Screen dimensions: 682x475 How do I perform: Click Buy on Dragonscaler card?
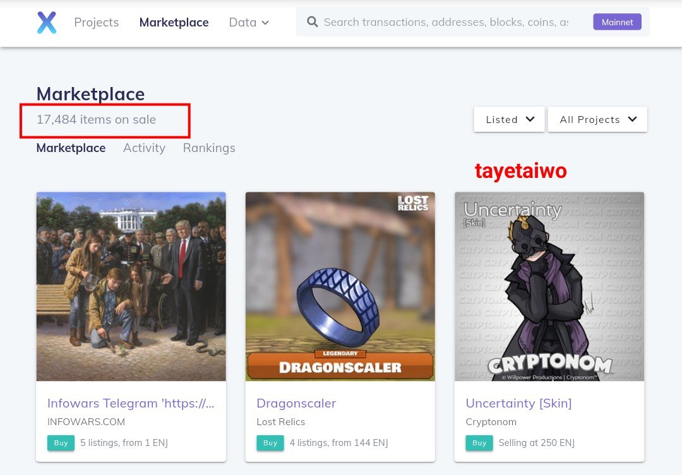(270, 443)
